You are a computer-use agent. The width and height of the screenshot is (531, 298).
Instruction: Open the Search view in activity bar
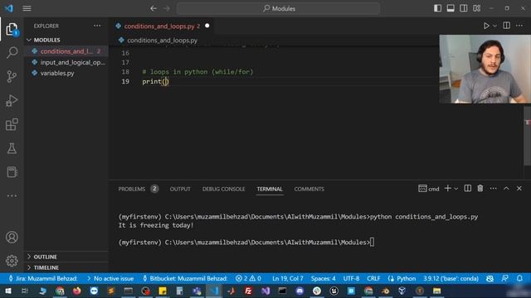(12, 53)
